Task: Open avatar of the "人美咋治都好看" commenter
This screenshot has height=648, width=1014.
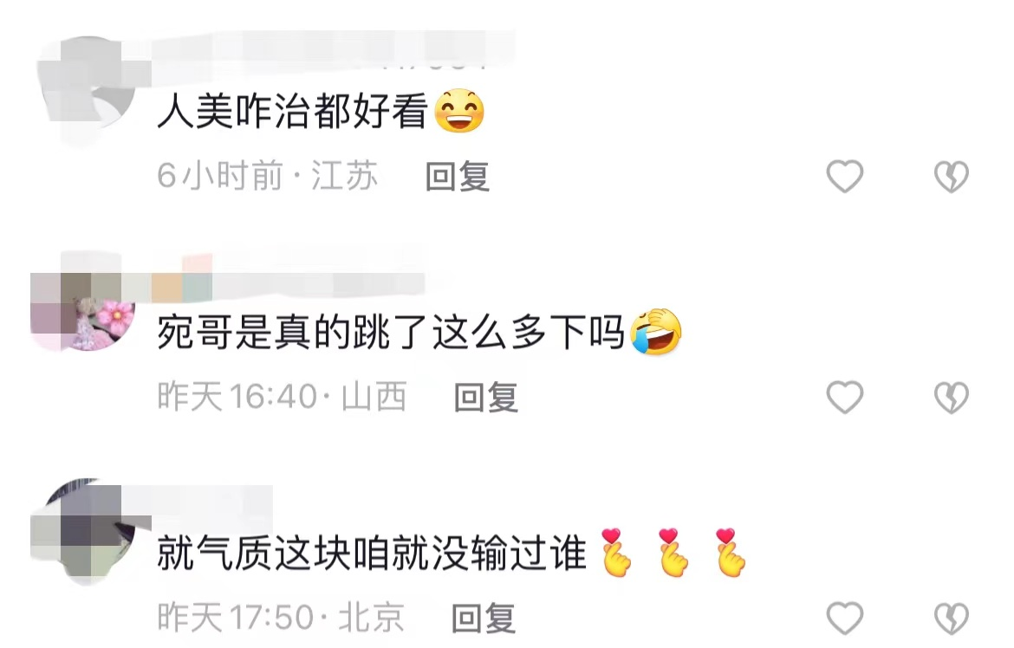Action: [86, 88]
